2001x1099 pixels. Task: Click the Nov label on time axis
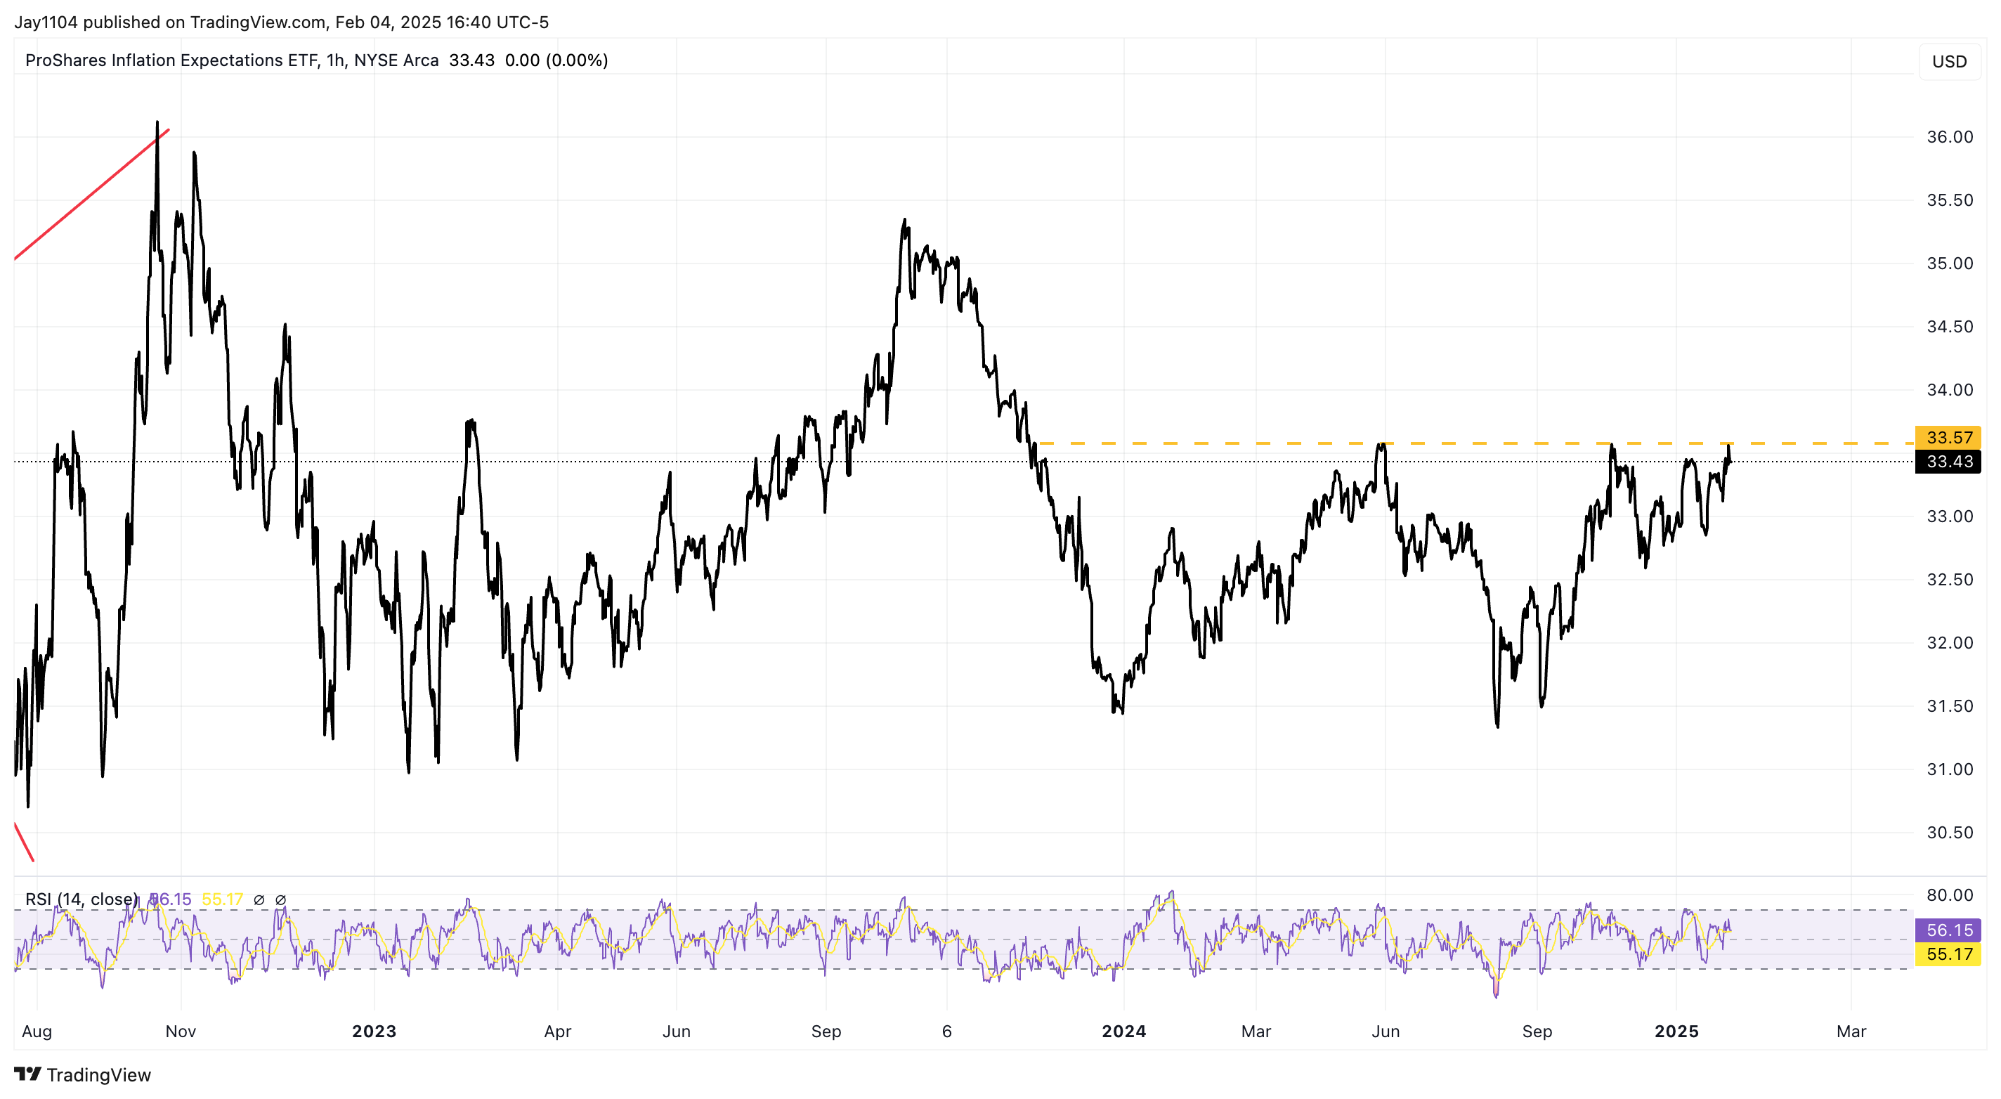click(x=180, y=1032)
